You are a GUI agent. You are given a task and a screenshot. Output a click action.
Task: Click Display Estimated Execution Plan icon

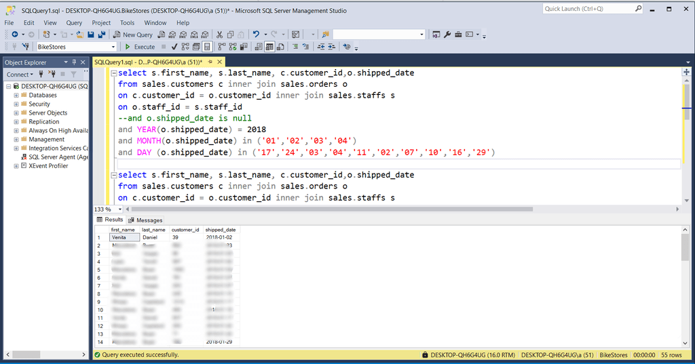(185, 47)
